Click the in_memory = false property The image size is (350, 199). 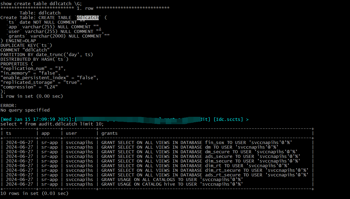pyautogui.click(x=30, y=73)
